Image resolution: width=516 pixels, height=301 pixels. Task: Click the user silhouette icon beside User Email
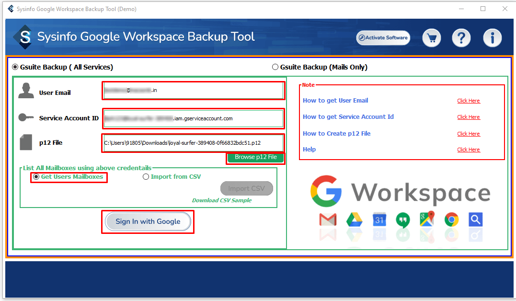(26, 91)
